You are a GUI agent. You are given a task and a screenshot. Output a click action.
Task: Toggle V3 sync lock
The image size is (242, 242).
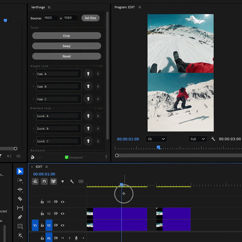click(x=56, y=202)
